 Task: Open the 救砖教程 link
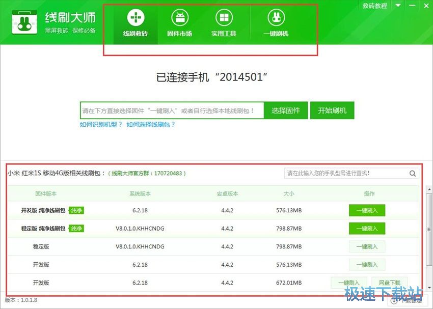(x=375, y=6)
